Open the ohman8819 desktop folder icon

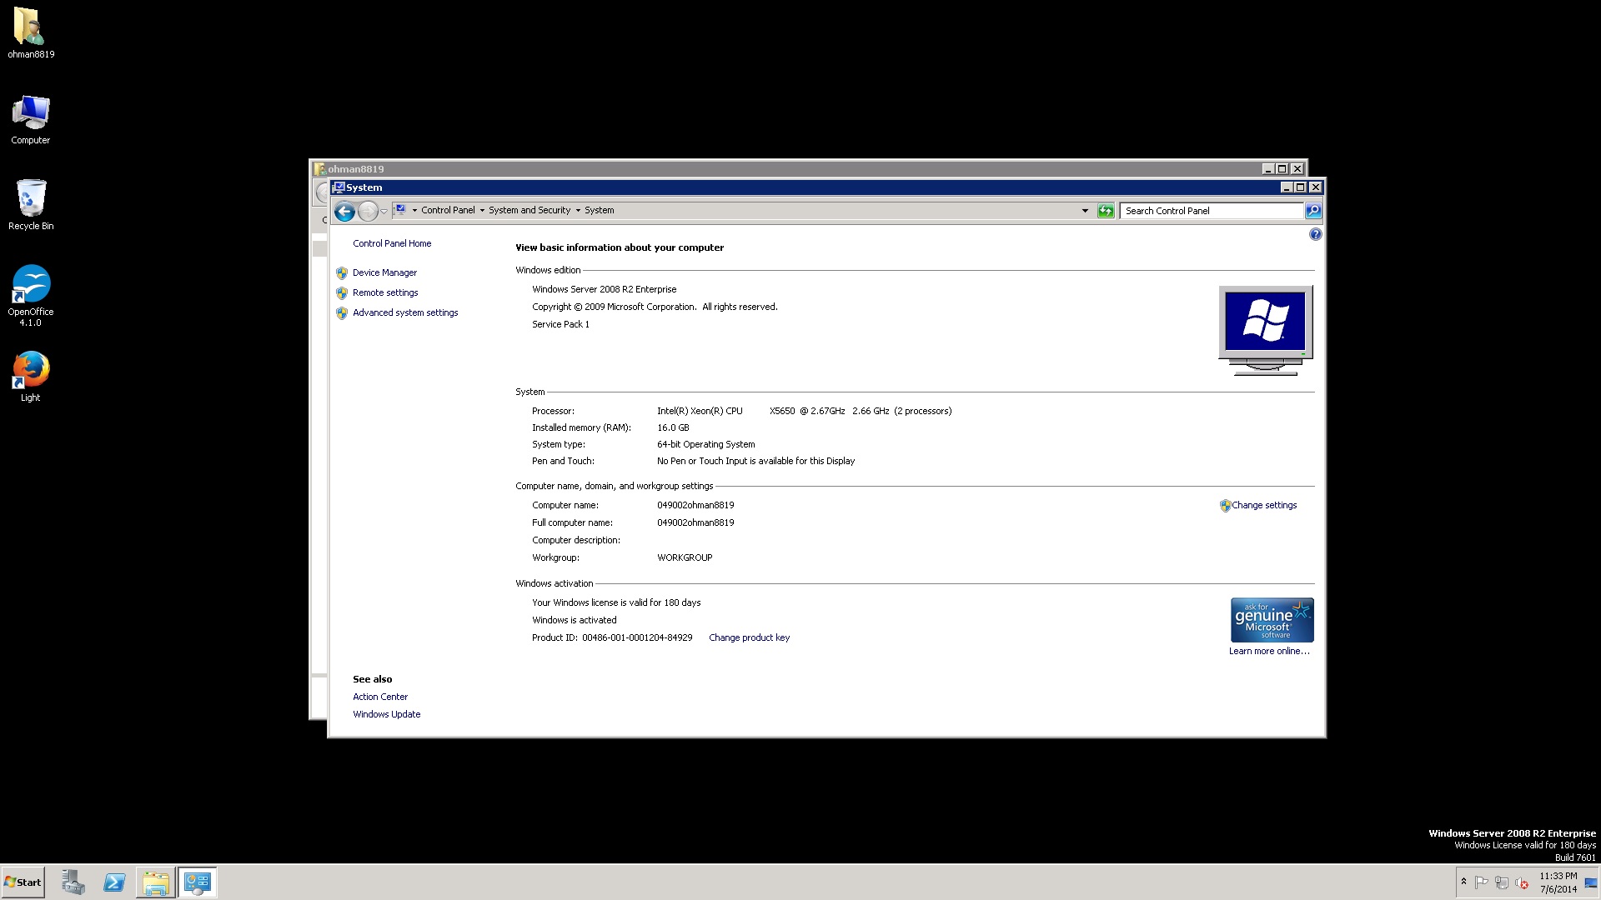click(31, 33)
